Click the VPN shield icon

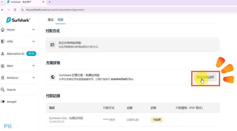(2, 41)
